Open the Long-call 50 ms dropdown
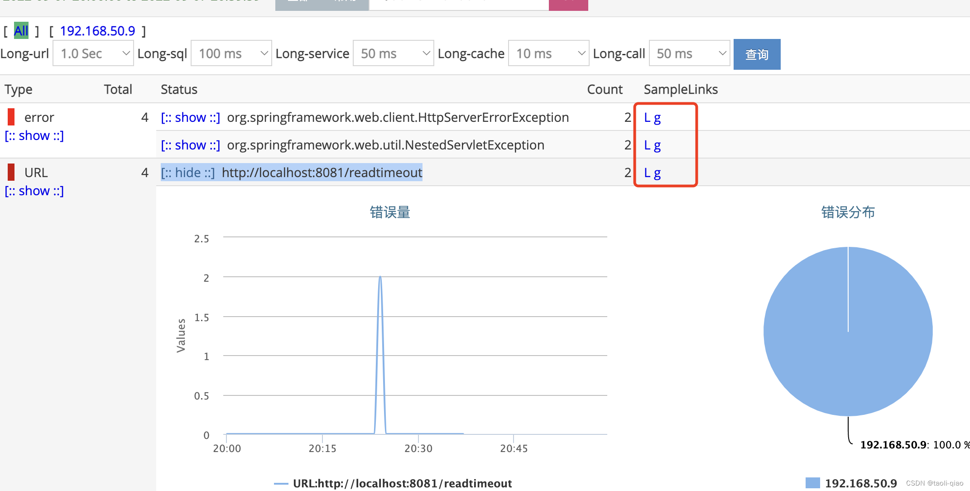The height and width of the screenshot is (491, 970). (689, 53)
